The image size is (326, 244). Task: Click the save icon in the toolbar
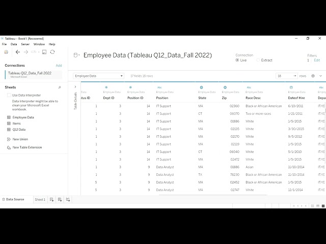pos(44,52)
